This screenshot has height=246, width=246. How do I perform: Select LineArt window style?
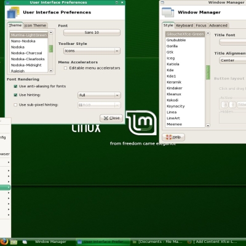tap(185, 118)
